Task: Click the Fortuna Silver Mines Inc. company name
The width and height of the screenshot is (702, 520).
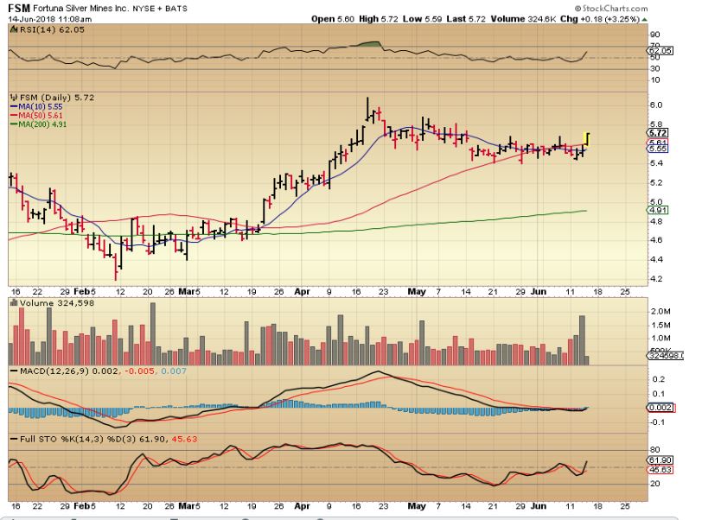Action: pyautogui.click(x=81, y=9)
